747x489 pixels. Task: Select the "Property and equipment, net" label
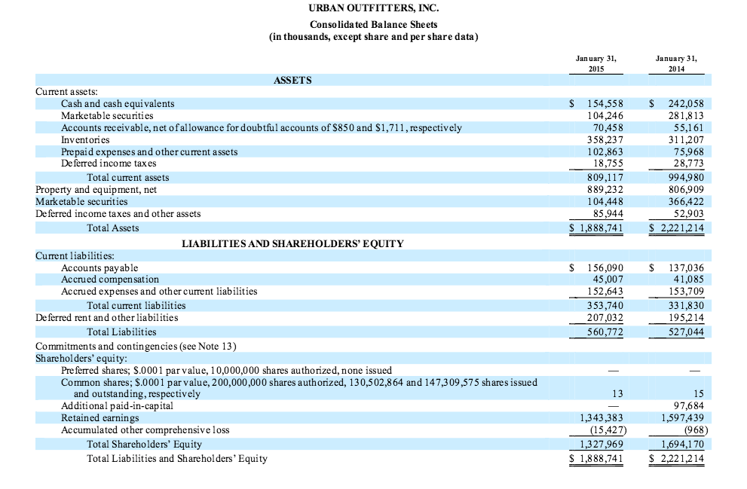96,190
